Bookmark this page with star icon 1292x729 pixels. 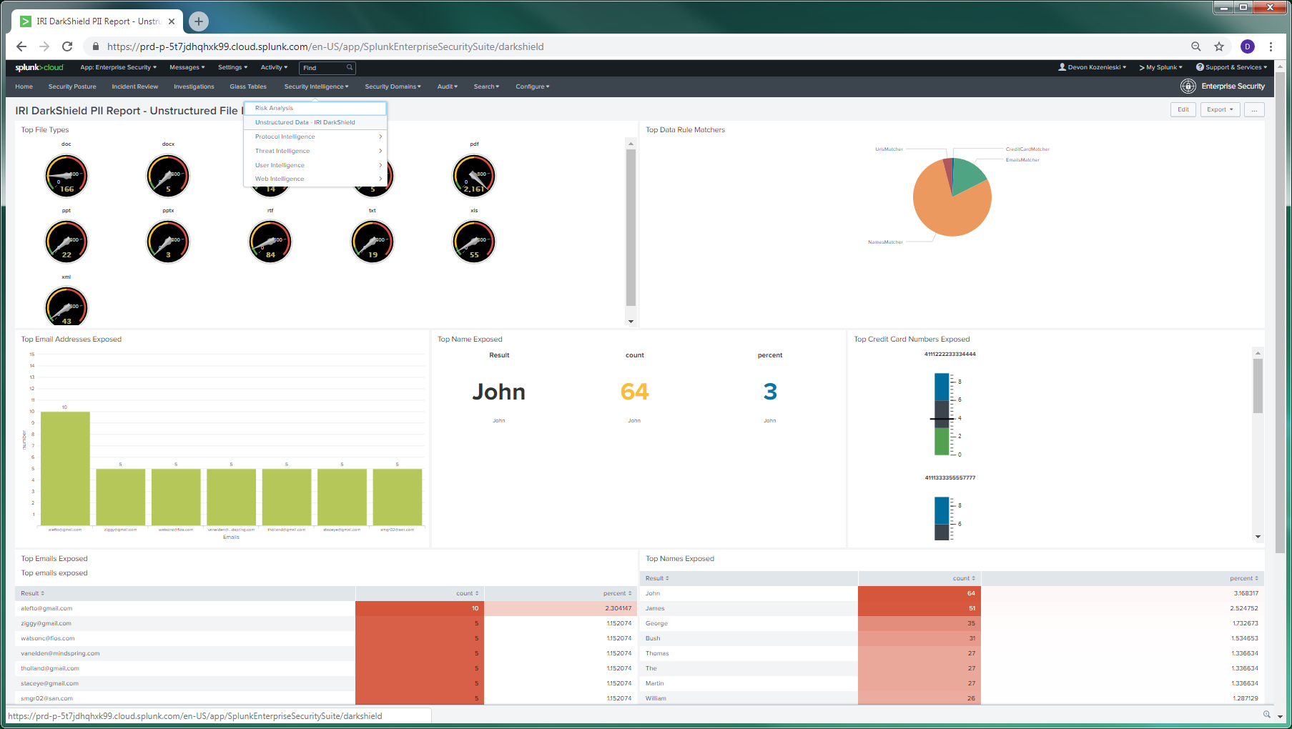point(1219,46)
